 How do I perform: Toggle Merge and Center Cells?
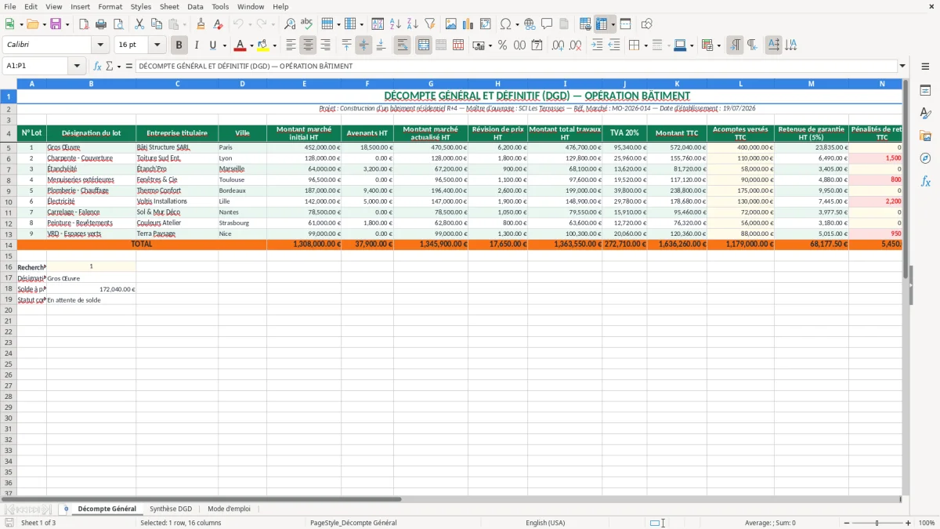point(424,45)
